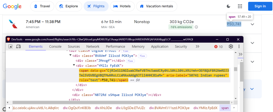The image size is (273, 112).
Task: Click the ₹50,741 flight price
Action: click(x=234, y=24)
